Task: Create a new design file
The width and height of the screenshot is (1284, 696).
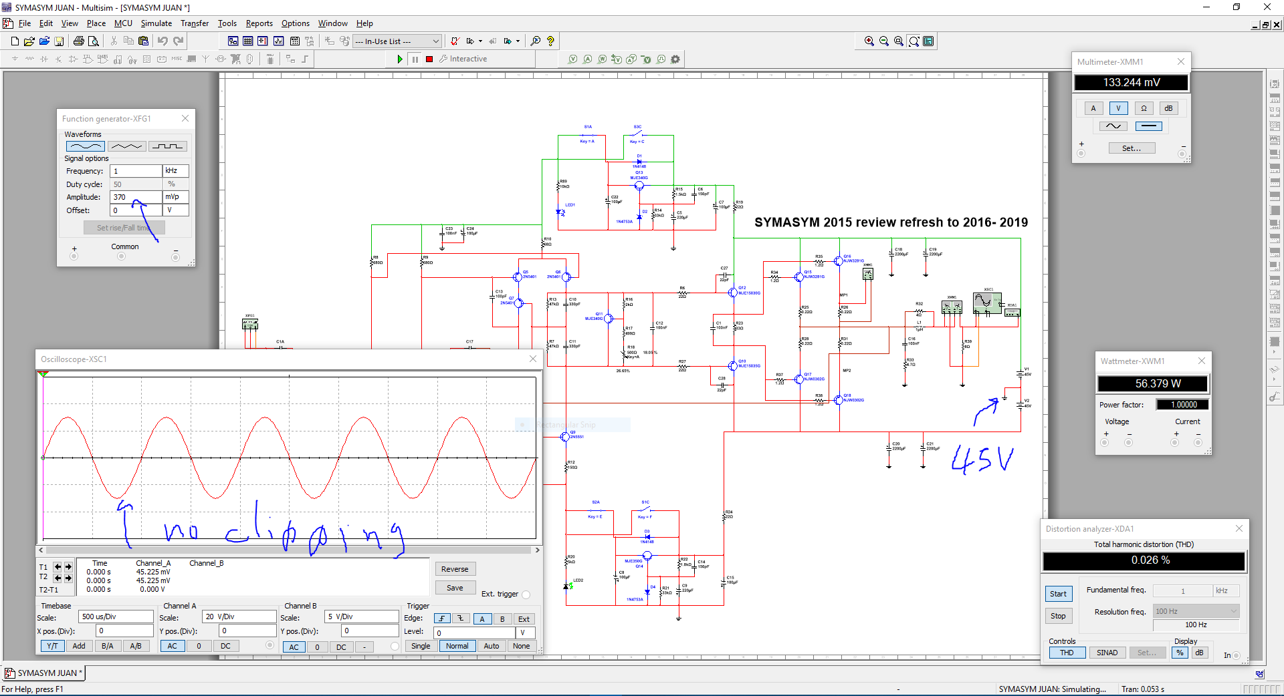Action: point(15,41)
